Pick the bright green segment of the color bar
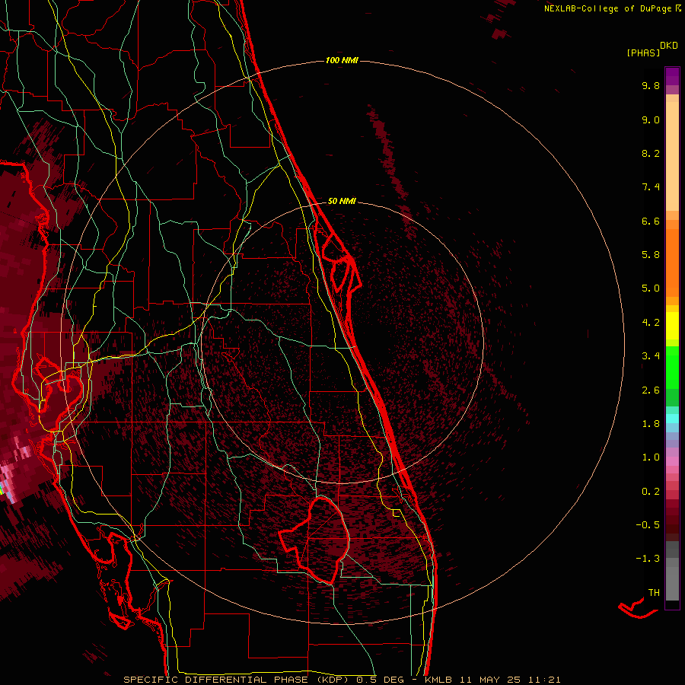This screenshot has height=685, width=685. click(672, 368)
